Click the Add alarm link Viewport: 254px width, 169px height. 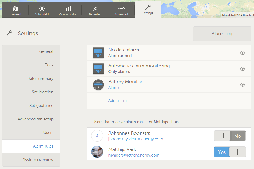coord(117,101)
